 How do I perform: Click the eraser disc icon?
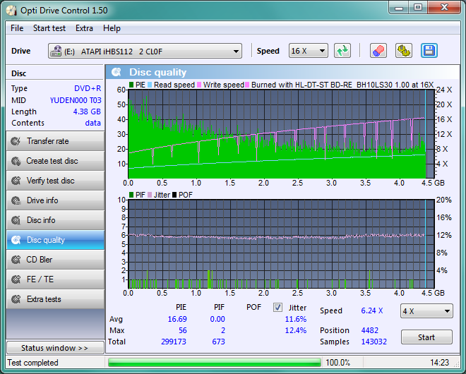[x=378, y=51]
